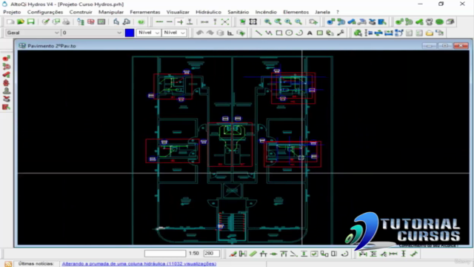
Task: Toggle the highlighted arrow snap button
Action: (180, 22)
